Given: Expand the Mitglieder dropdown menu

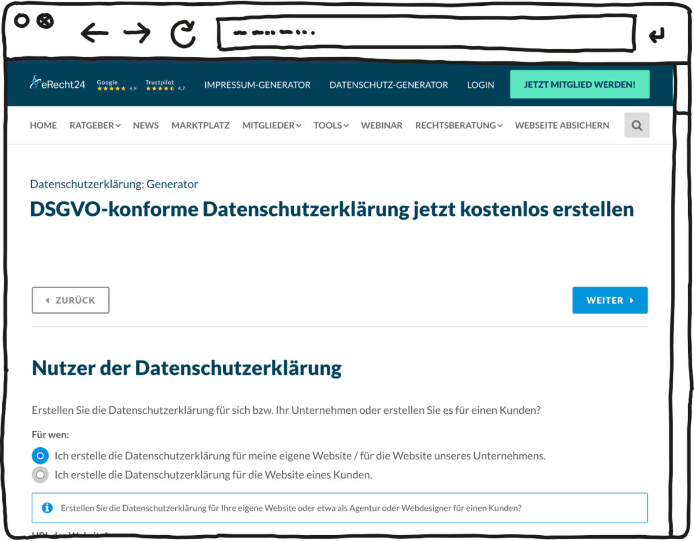Looking at the screenshot, I should click(271, 126).
